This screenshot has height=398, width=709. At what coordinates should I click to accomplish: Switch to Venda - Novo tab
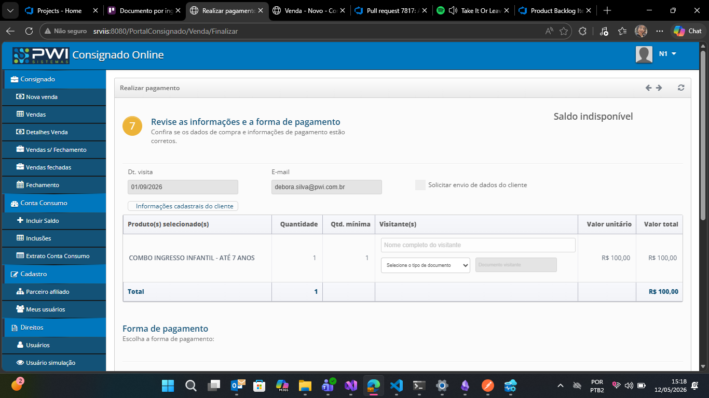(x=308, y=10)
